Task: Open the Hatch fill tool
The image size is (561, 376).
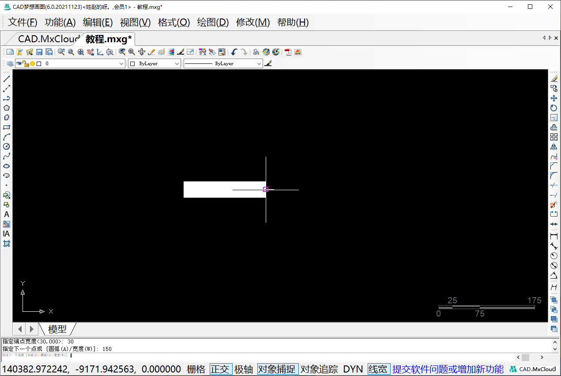Action: 7,243
